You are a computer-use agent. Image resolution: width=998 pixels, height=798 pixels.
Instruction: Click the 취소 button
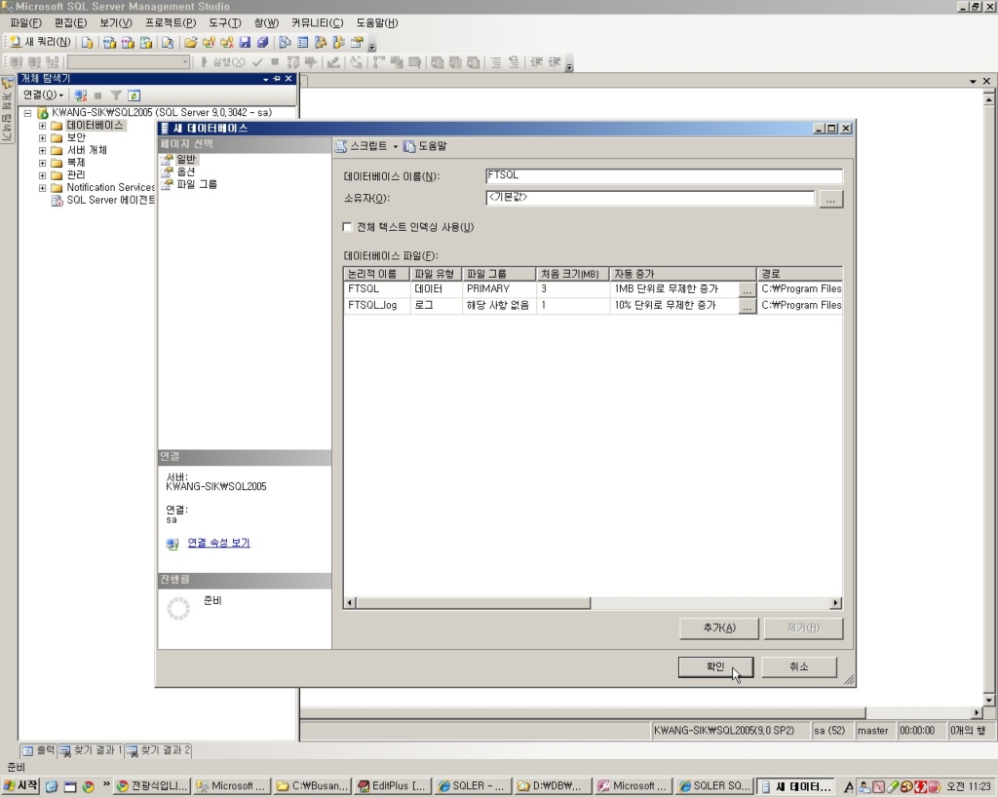[x=799, y=666]
